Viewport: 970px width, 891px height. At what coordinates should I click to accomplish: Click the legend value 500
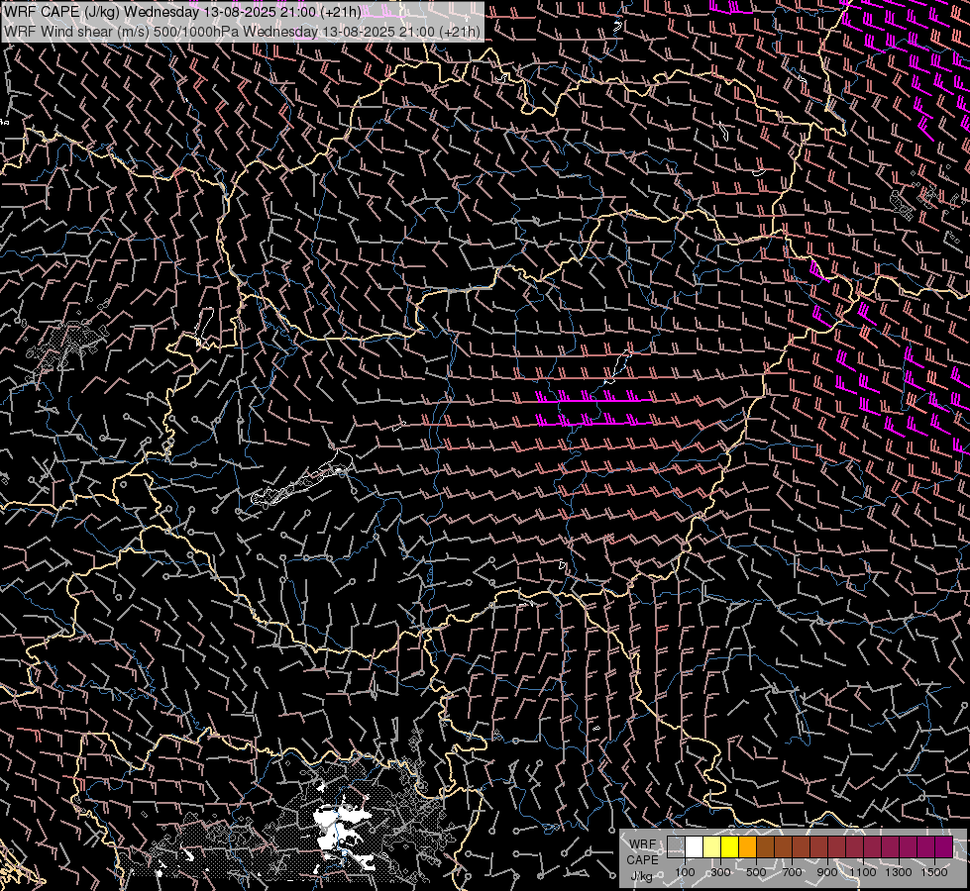tap(756, 872)
